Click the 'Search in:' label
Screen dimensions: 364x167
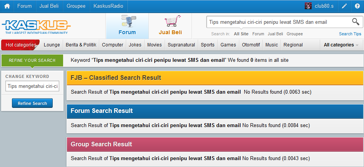[x=220, y=34]
